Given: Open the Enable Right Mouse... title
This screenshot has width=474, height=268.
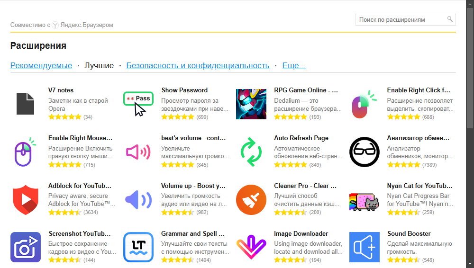Looking at the screenshot, I should 80,138.
